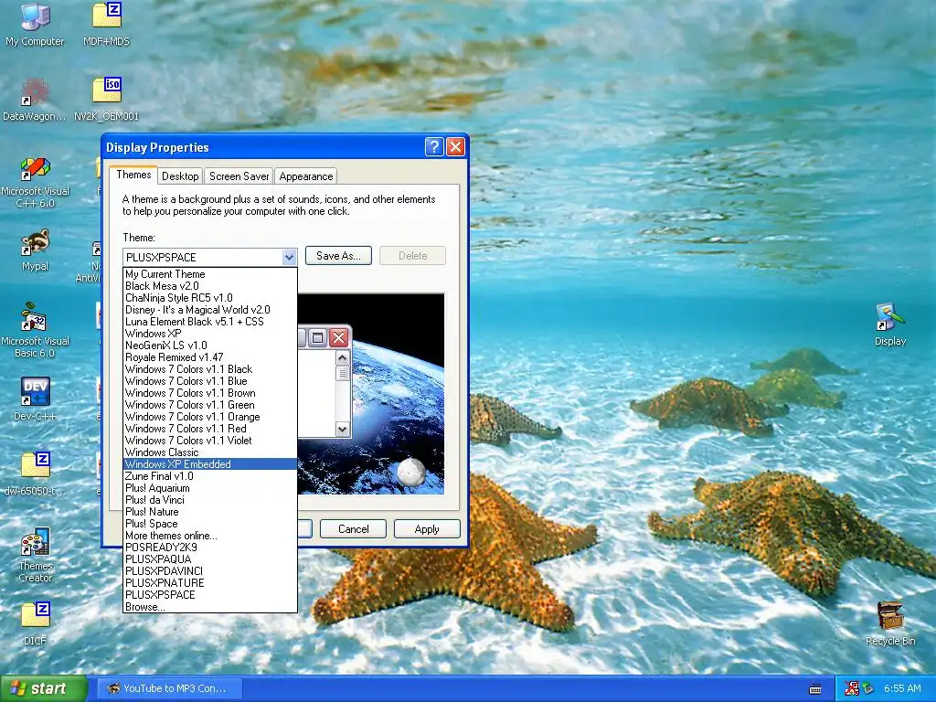Select highlighted Windows XP Embedded theme
The width and height of the screenshot is (936, 702).
[210, 464]
